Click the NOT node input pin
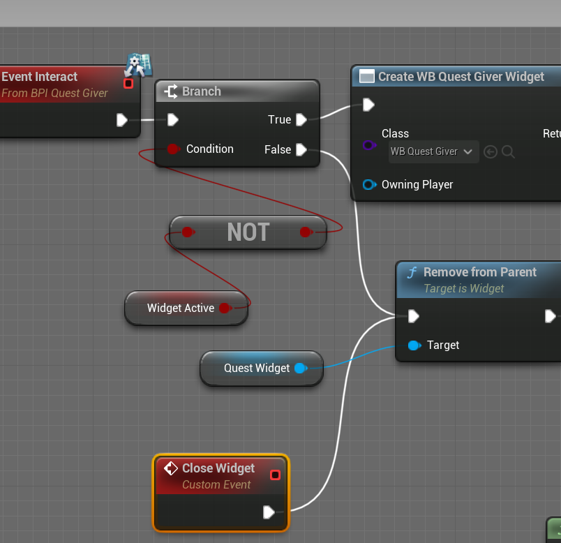Viewport: 561px width, 543px height. tap(188, 232)
